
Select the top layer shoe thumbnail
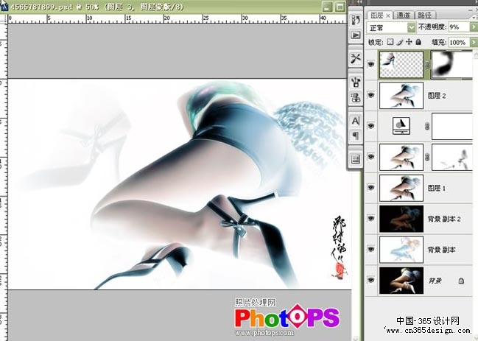401,64
